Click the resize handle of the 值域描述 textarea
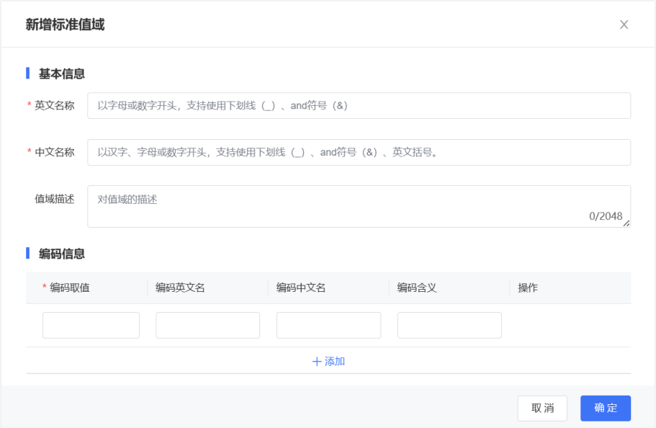The image size is (656, 428). (626, 223)
